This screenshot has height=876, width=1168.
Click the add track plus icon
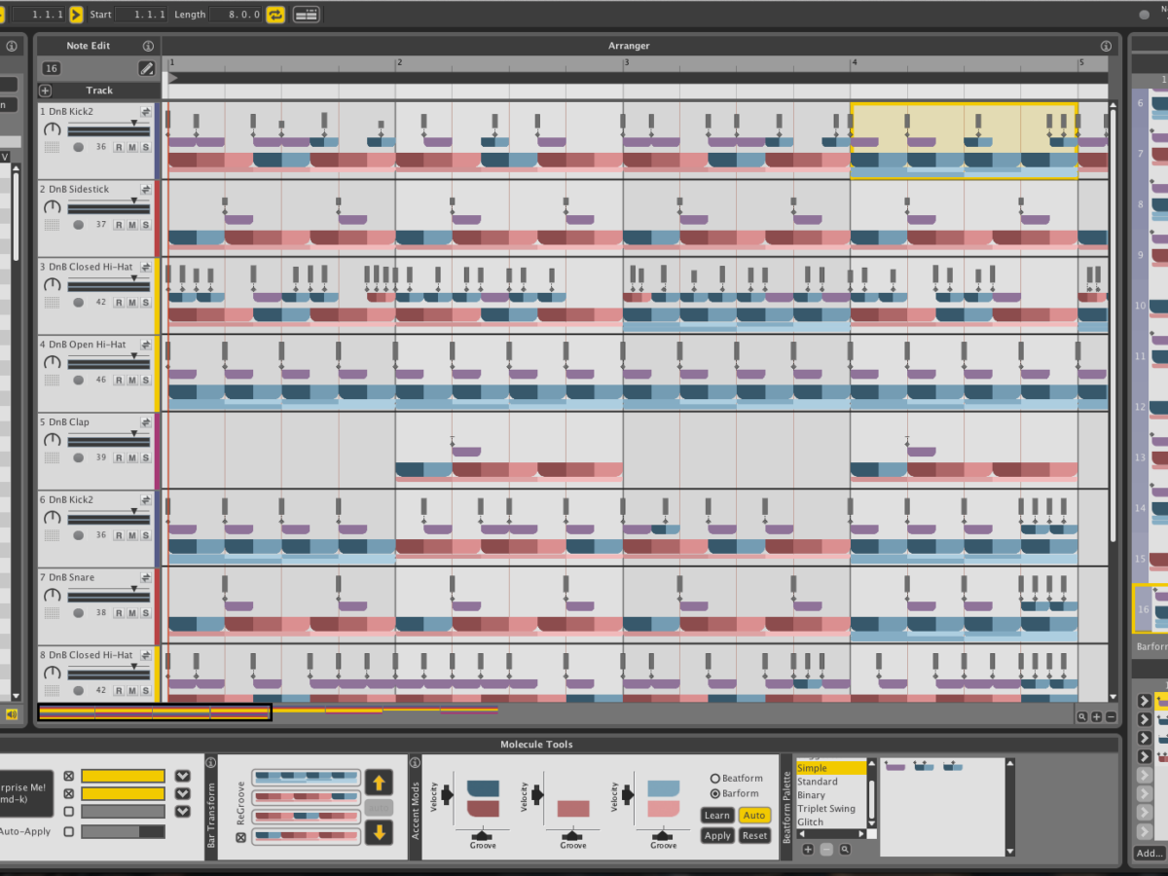coord(46,91)
